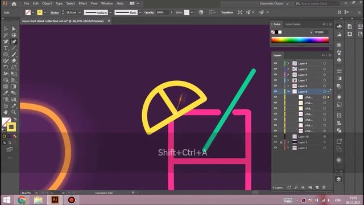
Task: Select the Shape Builder tool
Action: click(6, 80)
